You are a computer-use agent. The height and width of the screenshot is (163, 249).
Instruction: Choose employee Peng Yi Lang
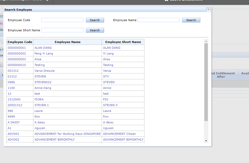(x=44, y=53)
